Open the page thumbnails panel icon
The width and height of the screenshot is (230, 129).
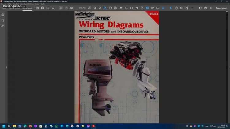3,15
